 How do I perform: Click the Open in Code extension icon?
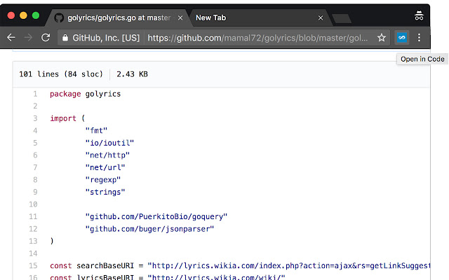pos(402,37)
